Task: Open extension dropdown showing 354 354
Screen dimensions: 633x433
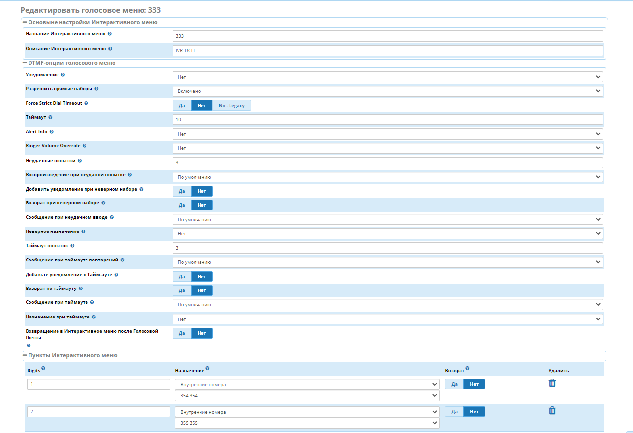Action: 307,396
